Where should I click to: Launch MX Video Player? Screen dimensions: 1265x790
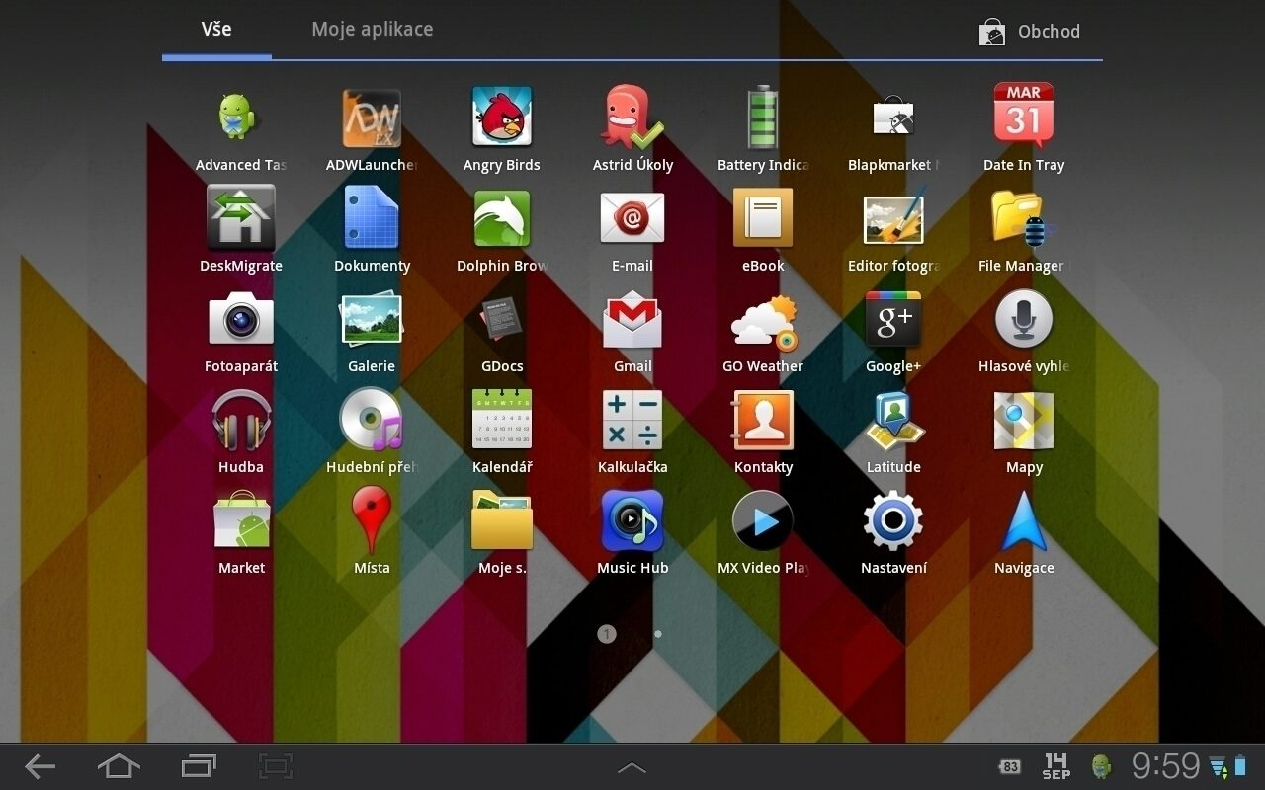click(x=763, y=521)
